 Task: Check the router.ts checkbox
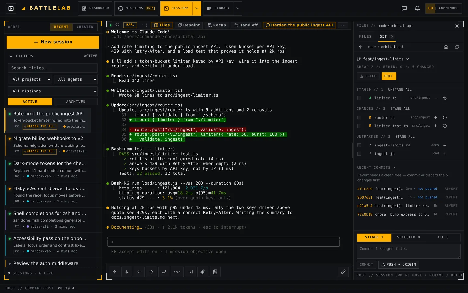359,118
